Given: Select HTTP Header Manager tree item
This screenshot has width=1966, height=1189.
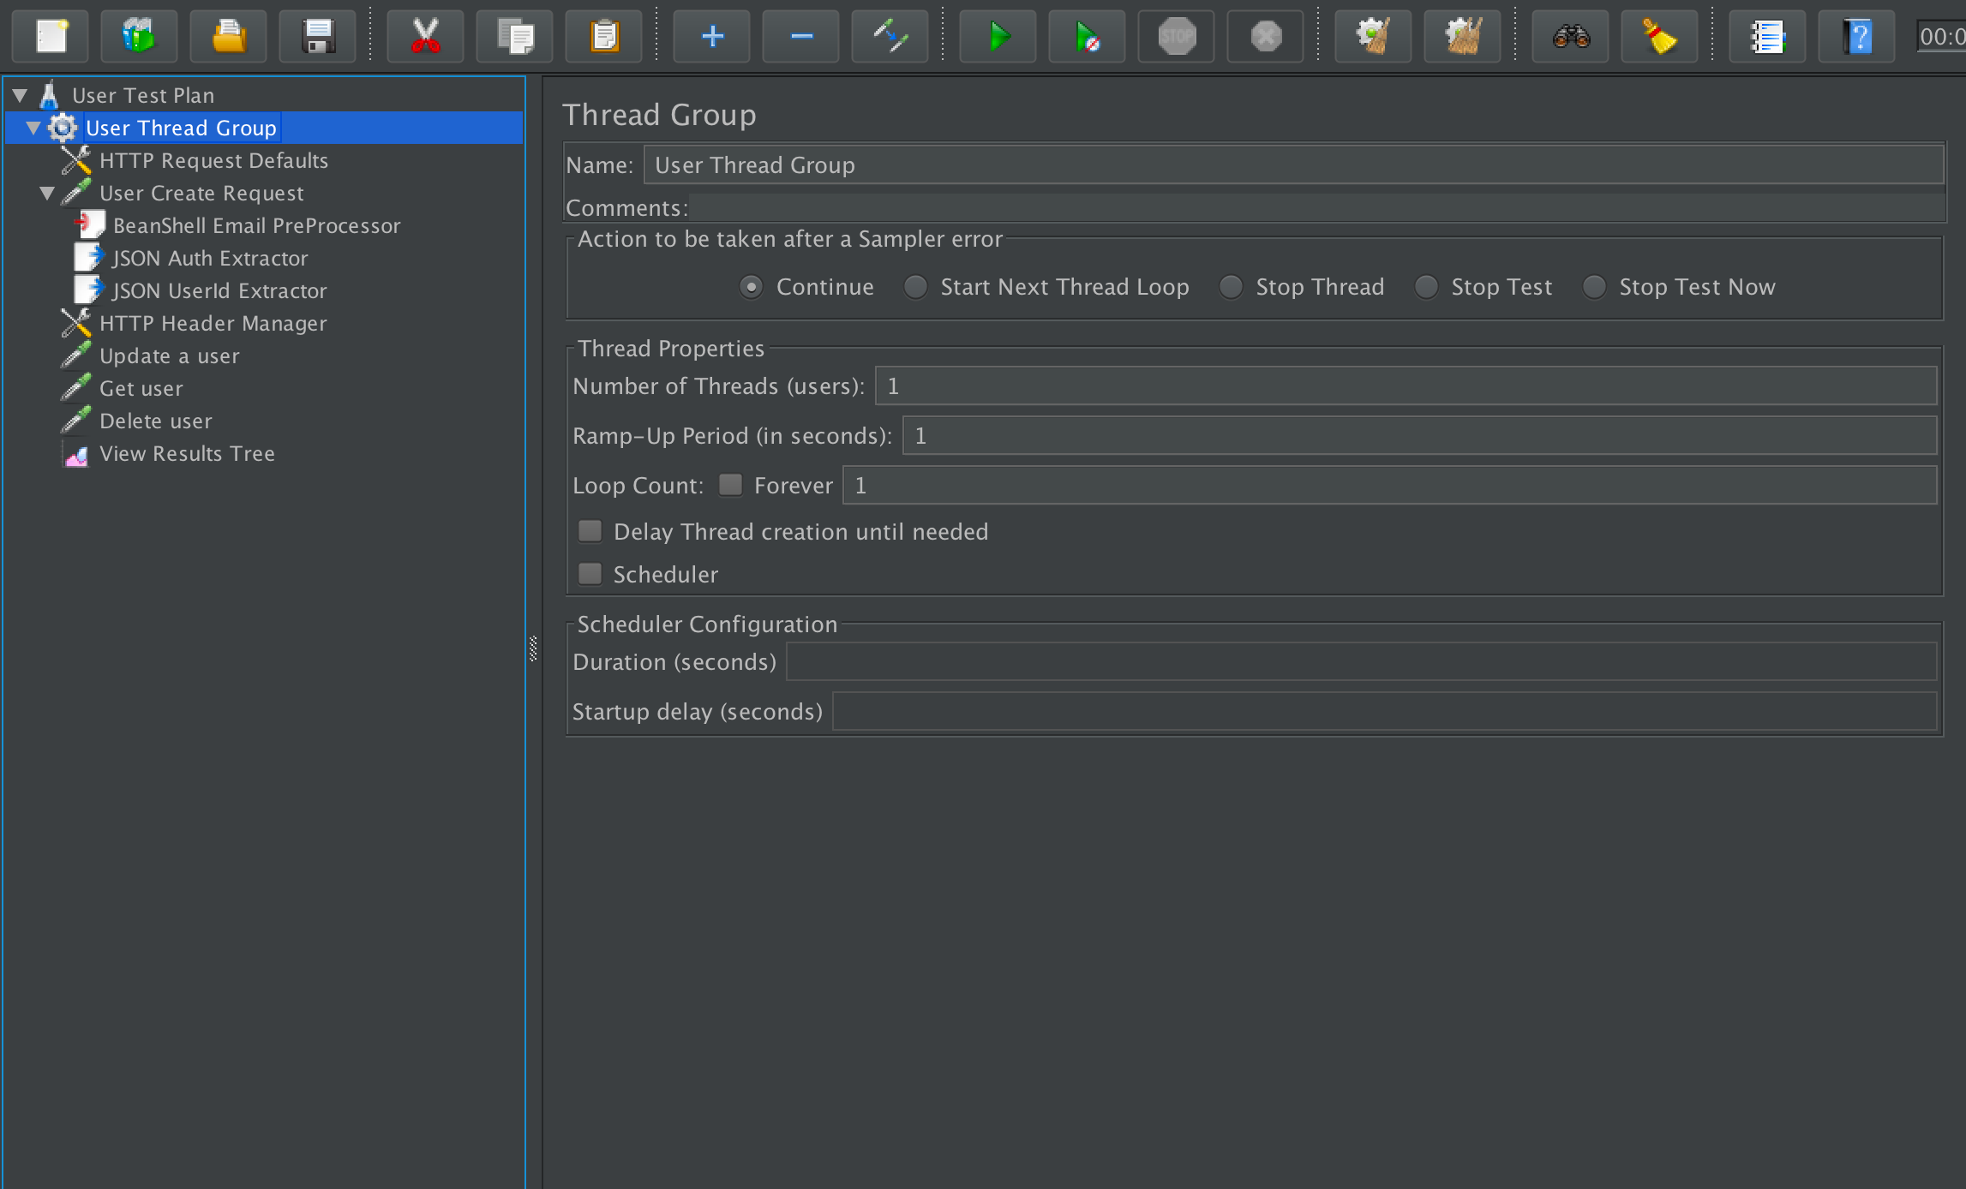Looking at the screenshot, I should (213, 323).
